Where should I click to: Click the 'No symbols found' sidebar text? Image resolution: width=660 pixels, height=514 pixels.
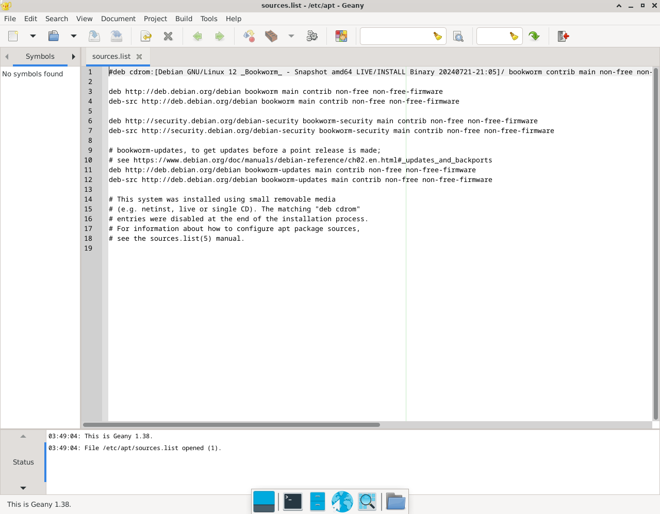[32, 74]
